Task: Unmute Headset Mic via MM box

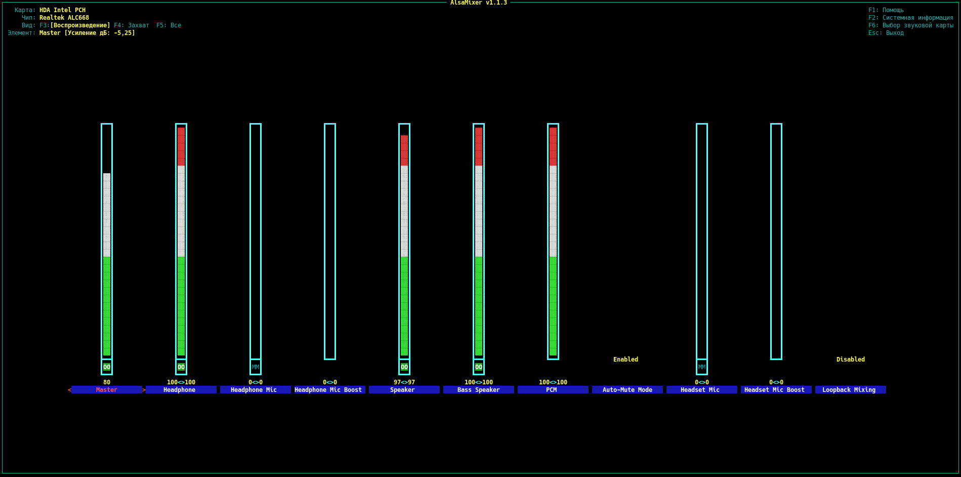Action: (702, 367)
